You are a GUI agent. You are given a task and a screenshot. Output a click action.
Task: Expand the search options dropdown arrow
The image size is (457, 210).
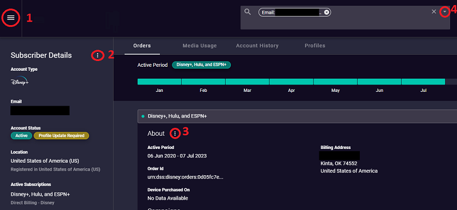[x=444, y=11]
